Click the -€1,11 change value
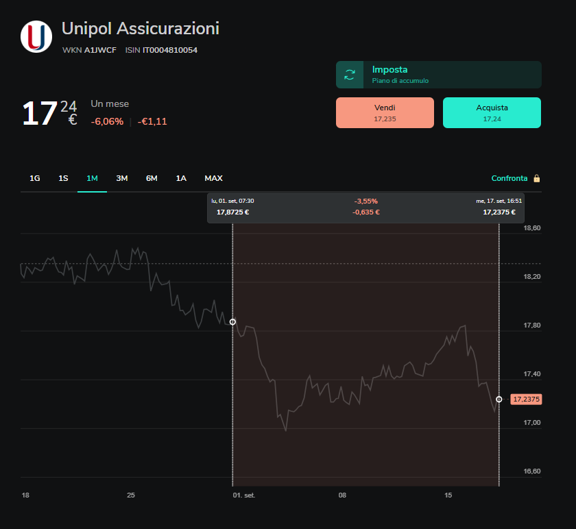This screenshot has height=529, width=576. click(152, 121)
